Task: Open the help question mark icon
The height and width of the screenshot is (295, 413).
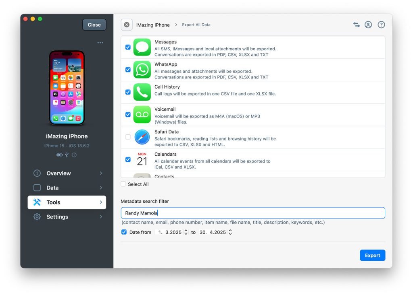Action: [381, 25]
